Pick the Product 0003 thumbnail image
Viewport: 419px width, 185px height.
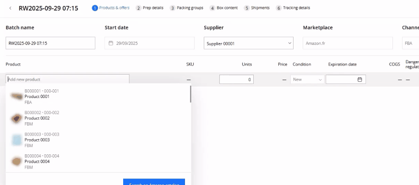coord(17,140)
